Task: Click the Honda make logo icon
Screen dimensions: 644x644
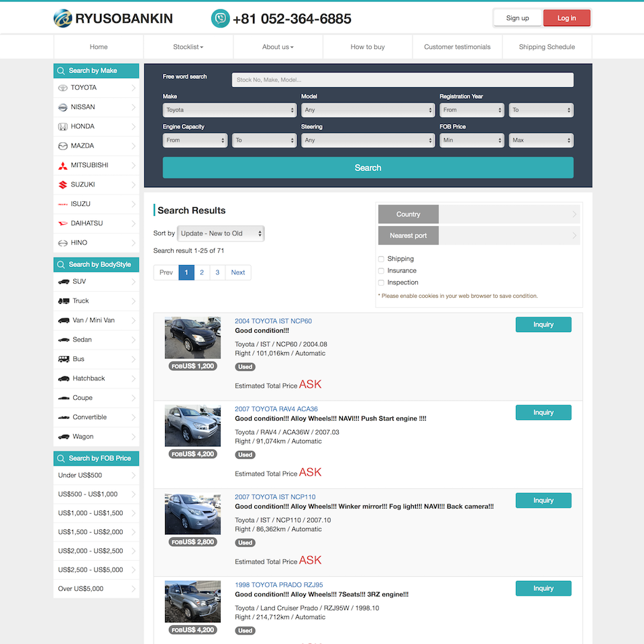Action: tap(63, 127)
